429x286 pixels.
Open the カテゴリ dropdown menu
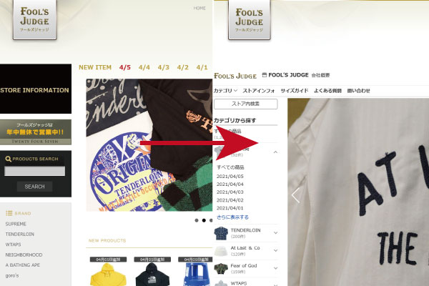pos(225,91)
